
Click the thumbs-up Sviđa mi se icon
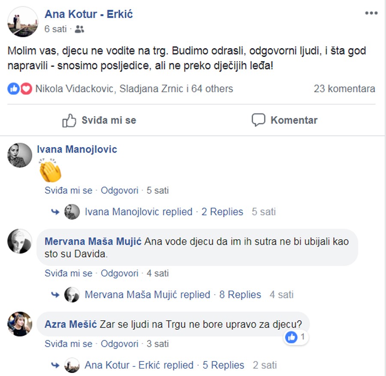pyautogui.click(x=69, y=120)
